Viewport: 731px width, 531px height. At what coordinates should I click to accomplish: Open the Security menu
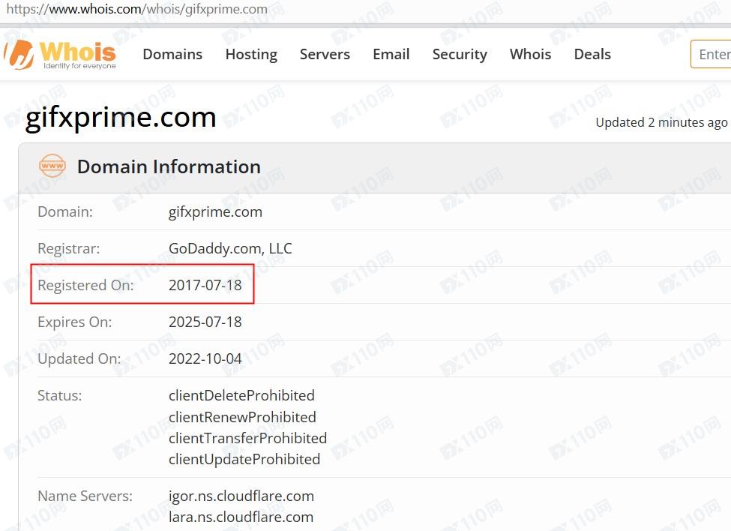(460, 55)
